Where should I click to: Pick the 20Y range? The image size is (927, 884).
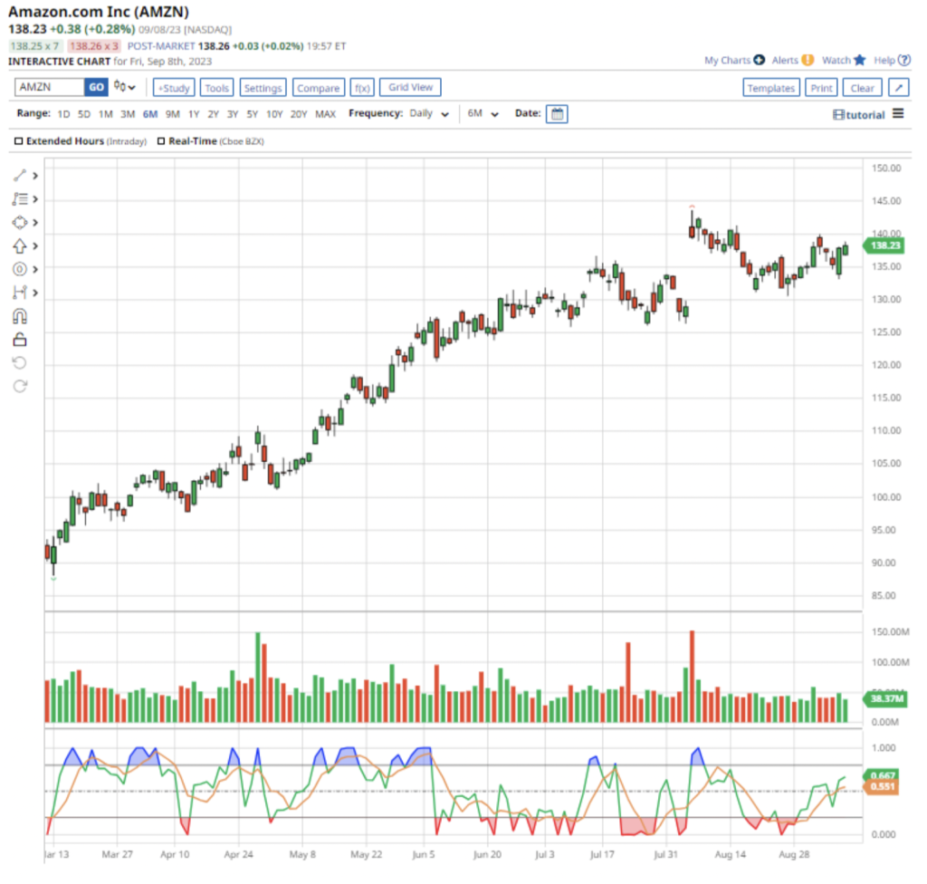tap(299, 114)
